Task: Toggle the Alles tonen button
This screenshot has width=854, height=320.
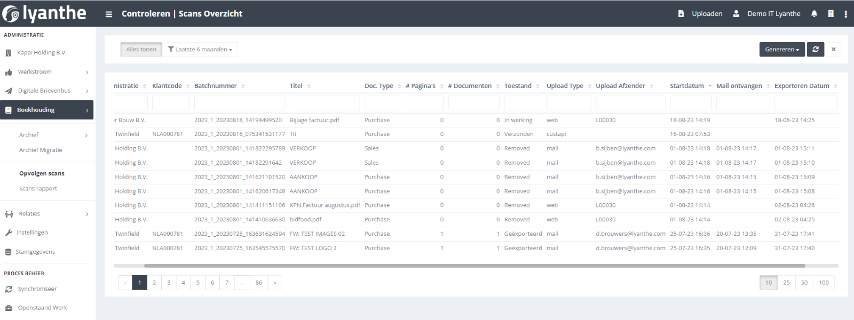Action: [141, 50]
